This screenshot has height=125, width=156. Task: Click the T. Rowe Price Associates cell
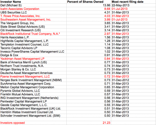click(x=33, y=16)
